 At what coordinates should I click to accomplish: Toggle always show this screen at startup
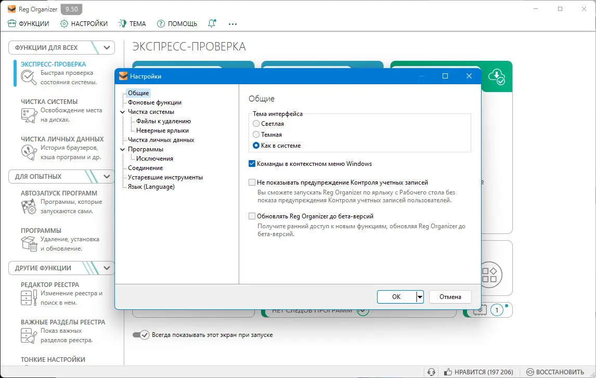click(140, 335)
